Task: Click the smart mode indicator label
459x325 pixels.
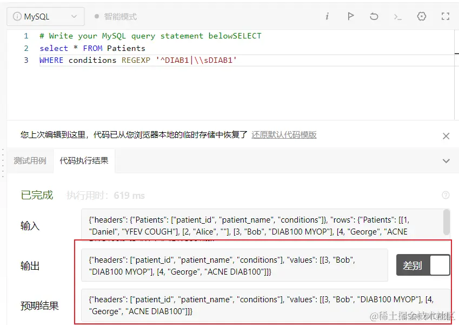Action: click(120, 17)
